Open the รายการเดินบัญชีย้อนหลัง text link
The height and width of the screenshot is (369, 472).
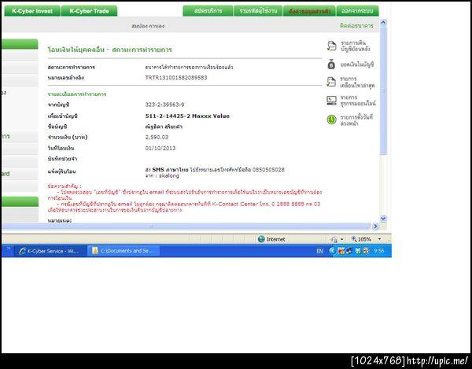click(356, 46)
